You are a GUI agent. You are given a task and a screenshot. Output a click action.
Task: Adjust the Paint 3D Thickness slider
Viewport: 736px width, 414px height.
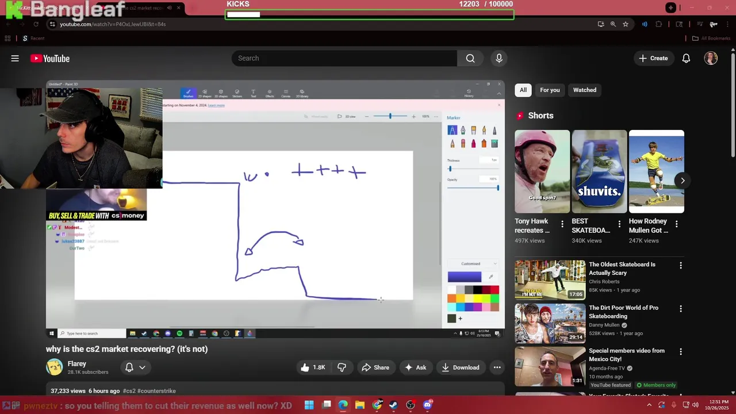[x=473, y=169]
